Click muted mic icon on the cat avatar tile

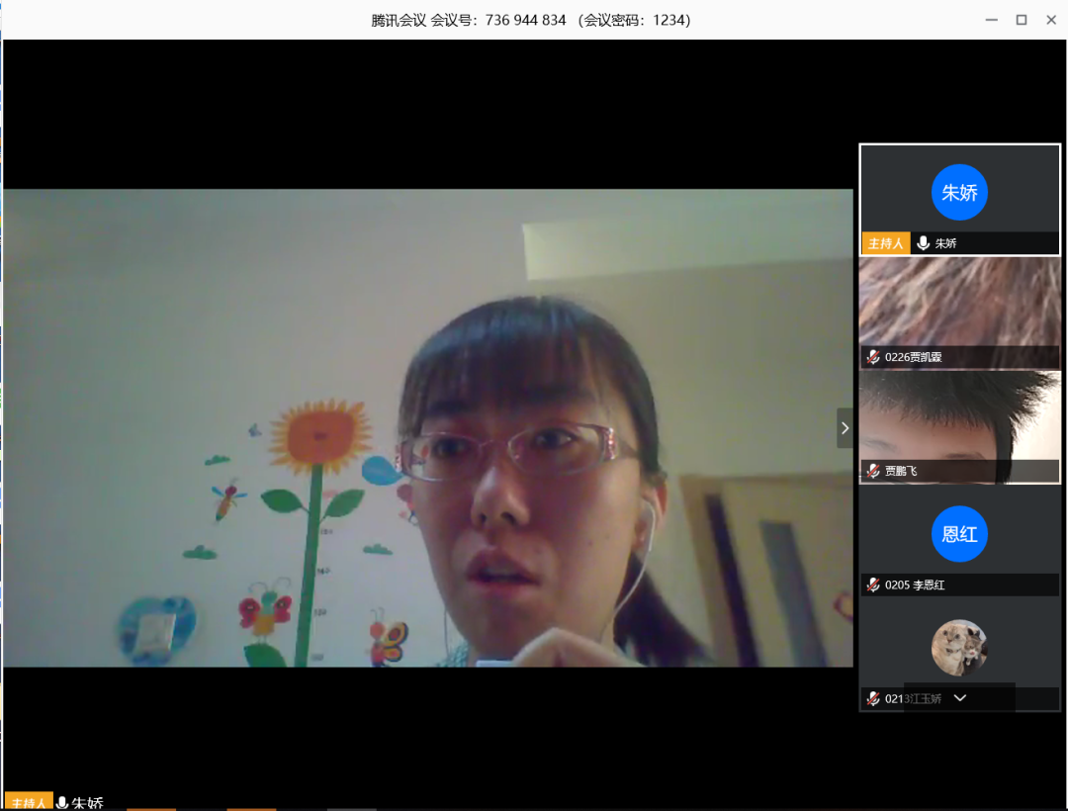pos(873,698)
